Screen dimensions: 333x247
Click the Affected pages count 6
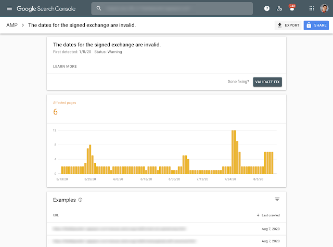coord(56,112)
